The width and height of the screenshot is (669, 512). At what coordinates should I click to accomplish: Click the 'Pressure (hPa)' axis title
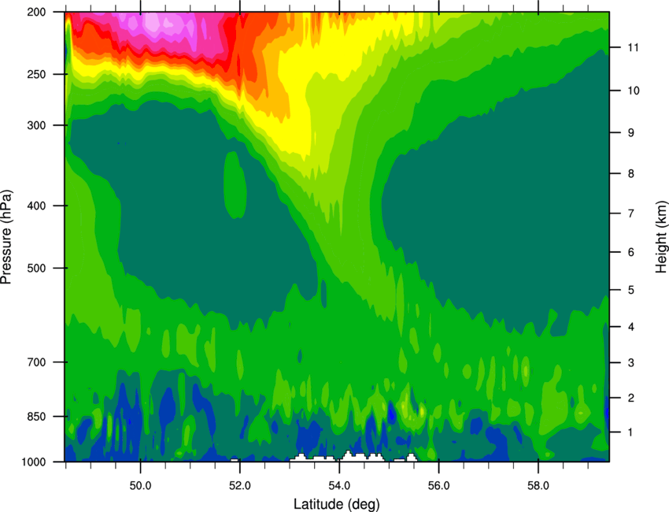tap(6, 236)
